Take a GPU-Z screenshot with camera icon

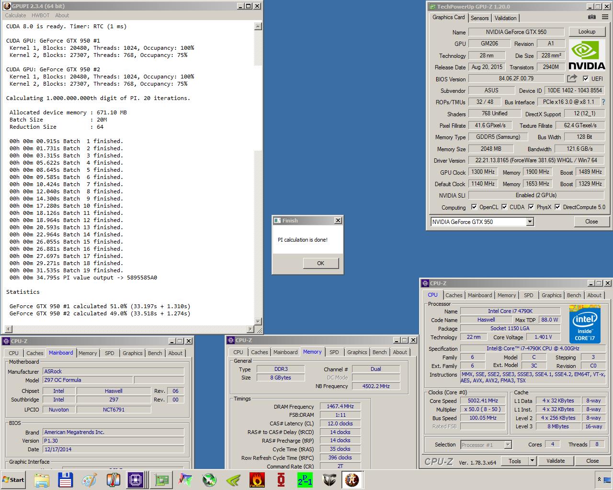[592, 17]
